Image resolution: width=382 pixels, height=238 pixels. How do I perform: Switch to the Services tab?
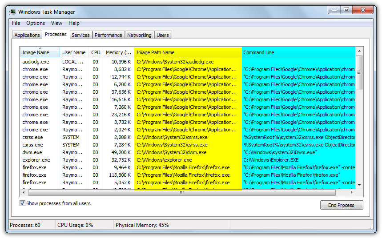click(80, 35)
